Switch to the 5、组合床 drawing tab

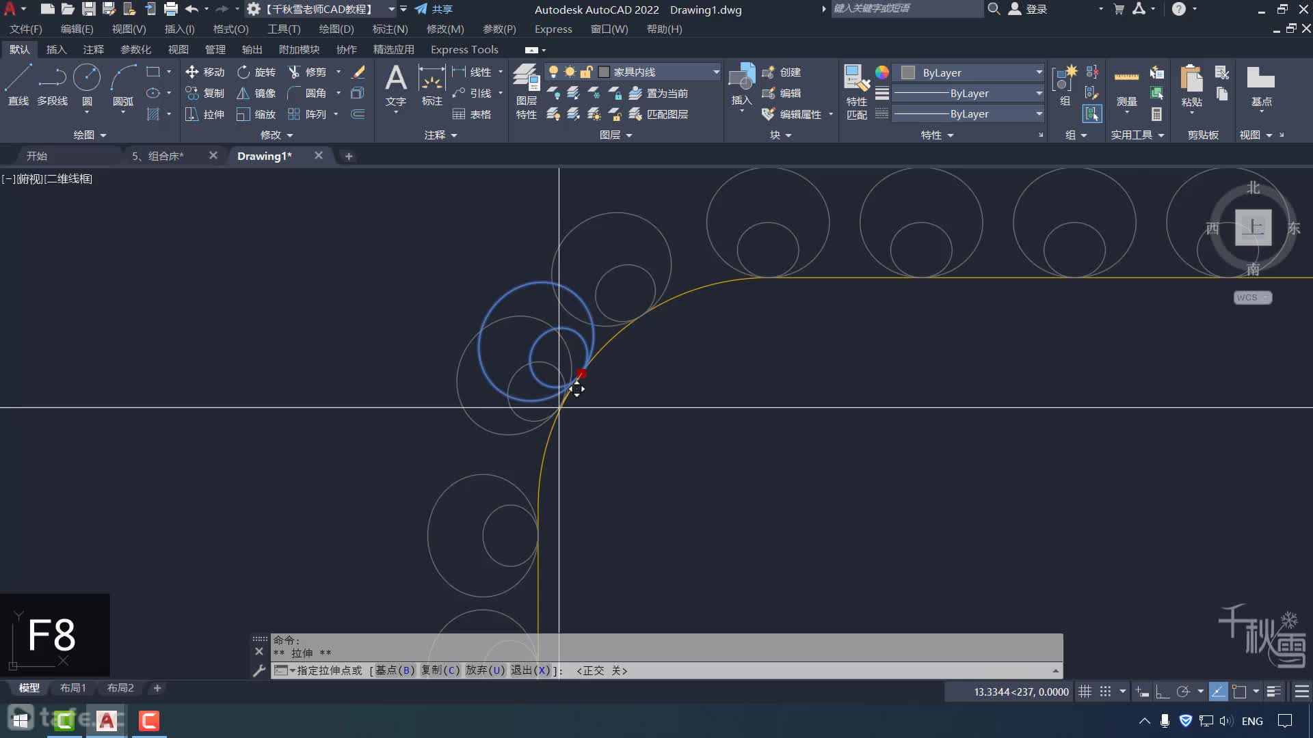(159, 156)
